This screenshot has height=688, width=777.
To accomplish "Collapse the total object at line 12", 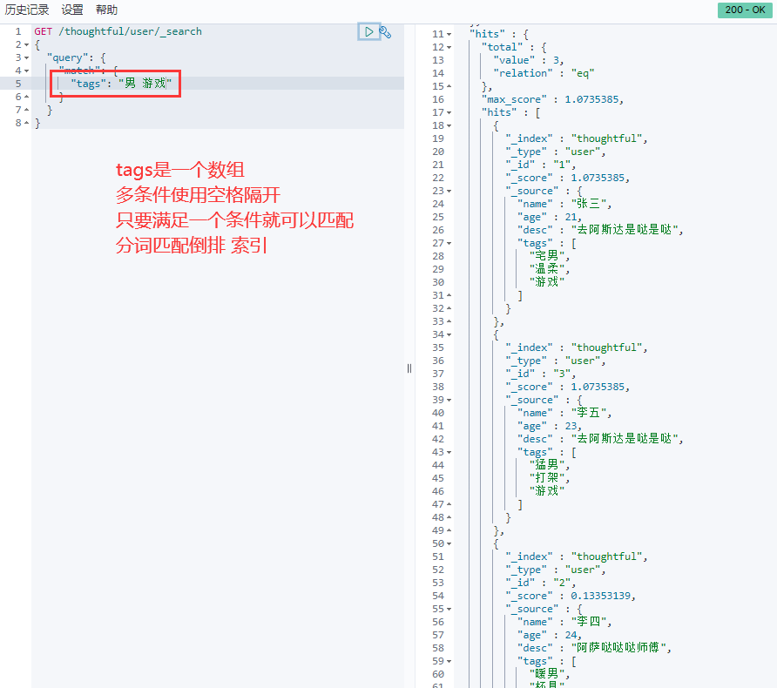I will point(449,48).
